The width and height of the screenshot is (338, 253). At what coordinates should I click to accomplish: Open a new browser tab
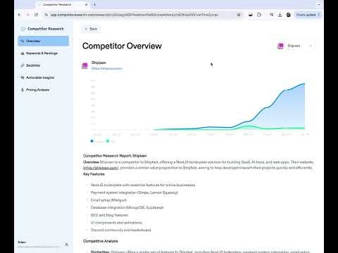tap(94, 4)
